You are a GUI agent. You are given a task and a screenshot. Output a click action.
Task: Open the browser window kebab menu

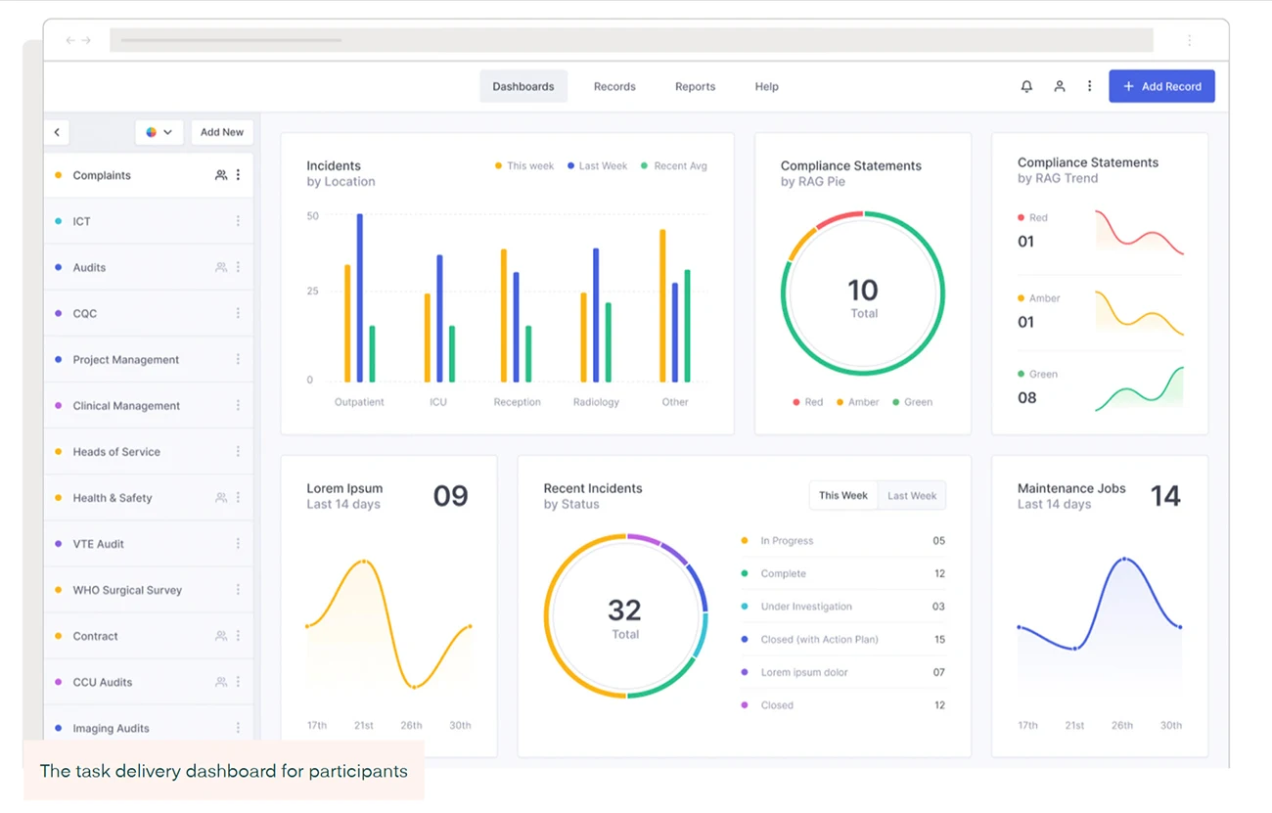point(1189,40)
